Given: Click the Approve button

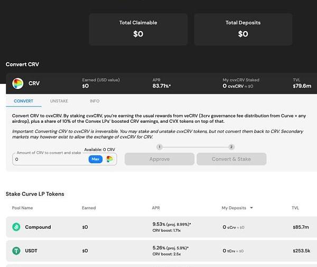Looking at the screenshot, I should (x=159, y=159).
